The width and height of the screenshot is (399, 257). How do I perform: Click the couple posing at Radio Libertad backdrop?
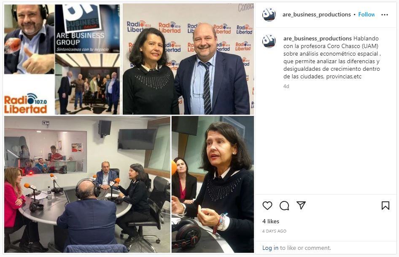[188, 59]
